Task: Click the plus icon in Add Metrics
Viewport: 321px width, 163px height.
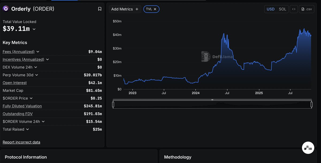Action: pos(137,9)
